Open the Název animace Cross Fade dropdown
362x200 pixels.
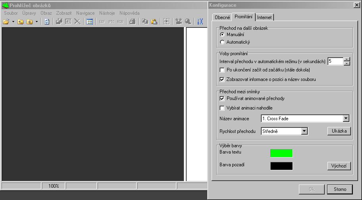tap(305, 119)
